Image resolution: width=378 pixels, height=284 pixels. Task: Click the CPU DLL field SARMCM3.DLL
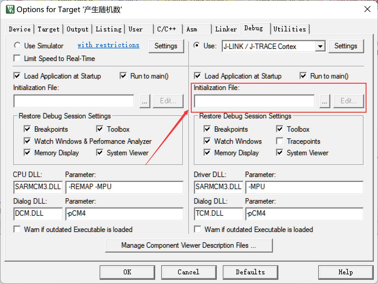click(x=38, y=187)
